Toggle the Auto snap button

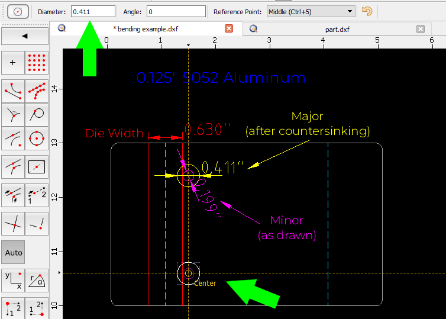click(x=13, y=252)
